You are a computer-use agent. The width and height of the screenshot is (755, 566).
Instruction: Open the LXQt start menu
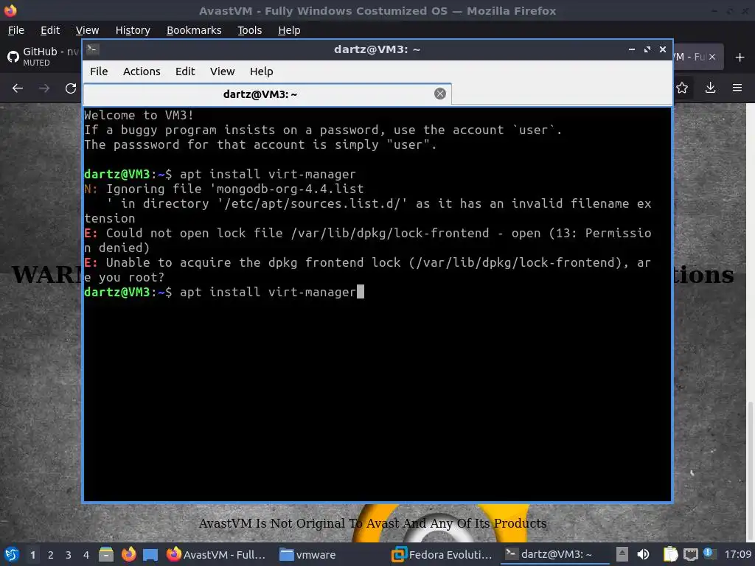coord(12,554)
